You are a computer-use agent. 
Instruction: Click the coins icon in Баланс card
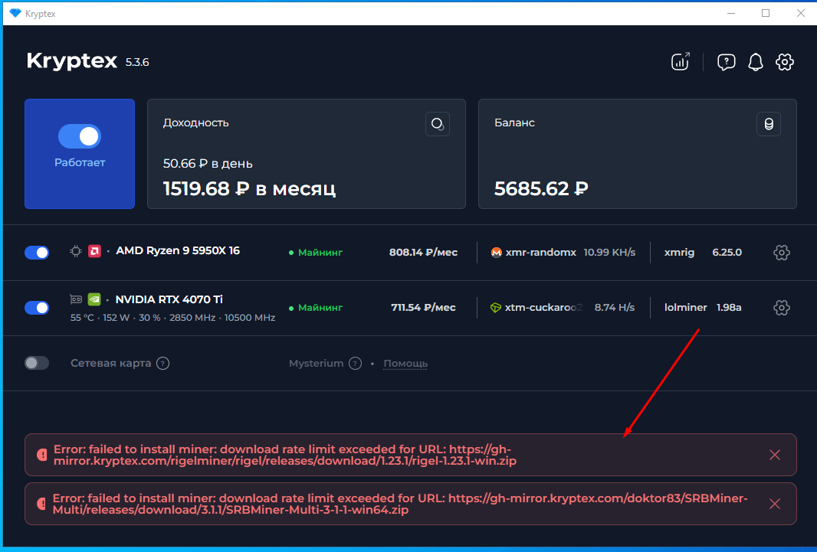coord(768,124)
